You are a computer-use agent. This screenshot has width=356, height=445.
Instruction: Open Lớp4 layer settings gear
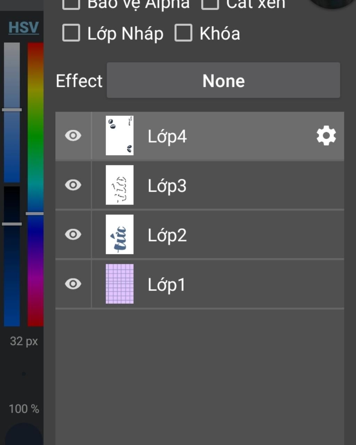(326, 136)
